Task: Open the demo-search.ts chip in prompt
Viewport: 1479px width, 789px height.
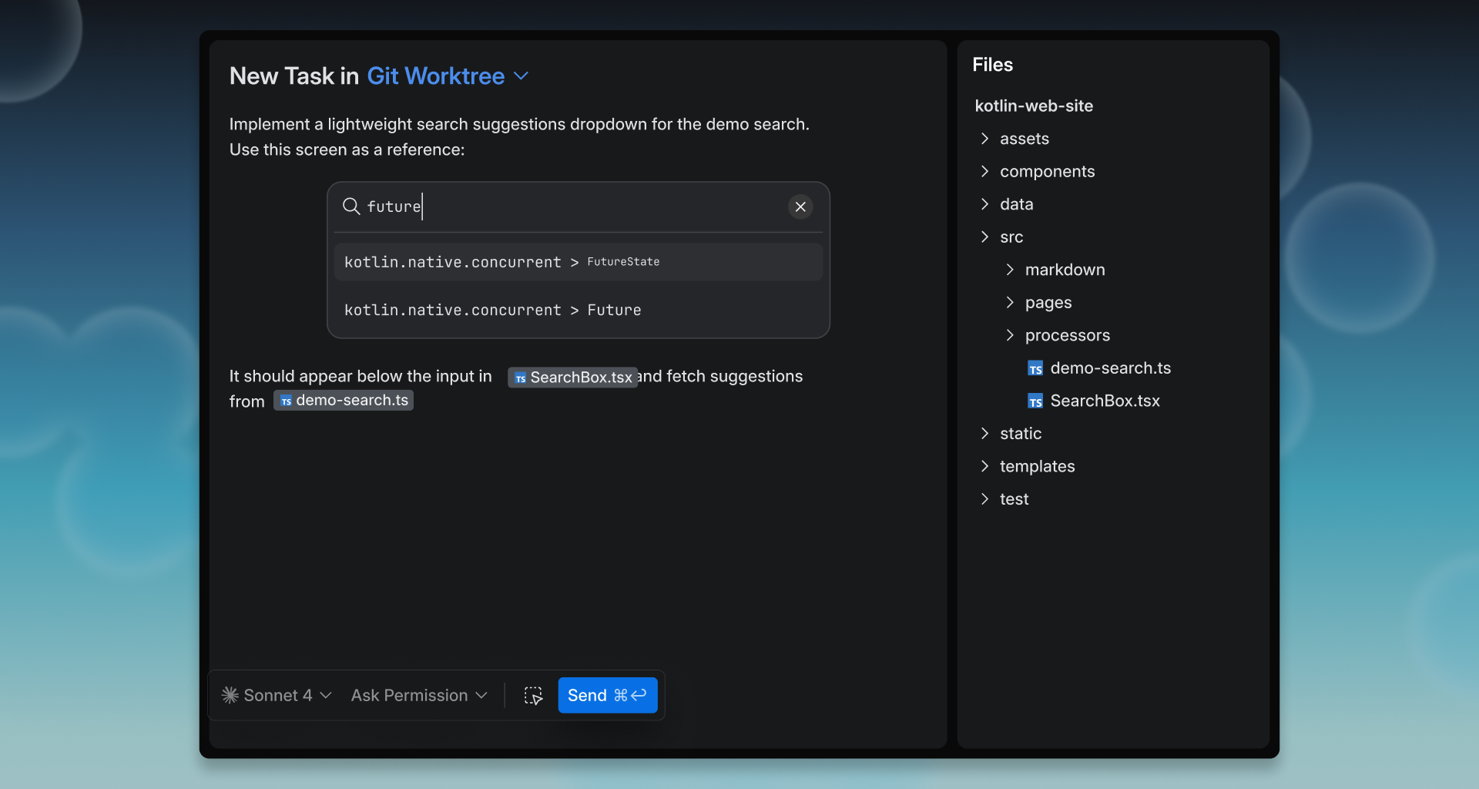Action: pos(344,401)
